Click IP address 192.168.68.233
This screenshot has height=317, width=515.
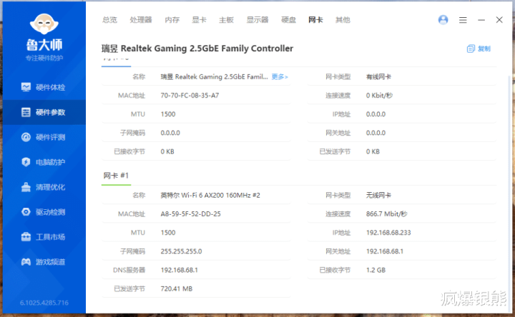pyautogui.click(x=388, y=233)
